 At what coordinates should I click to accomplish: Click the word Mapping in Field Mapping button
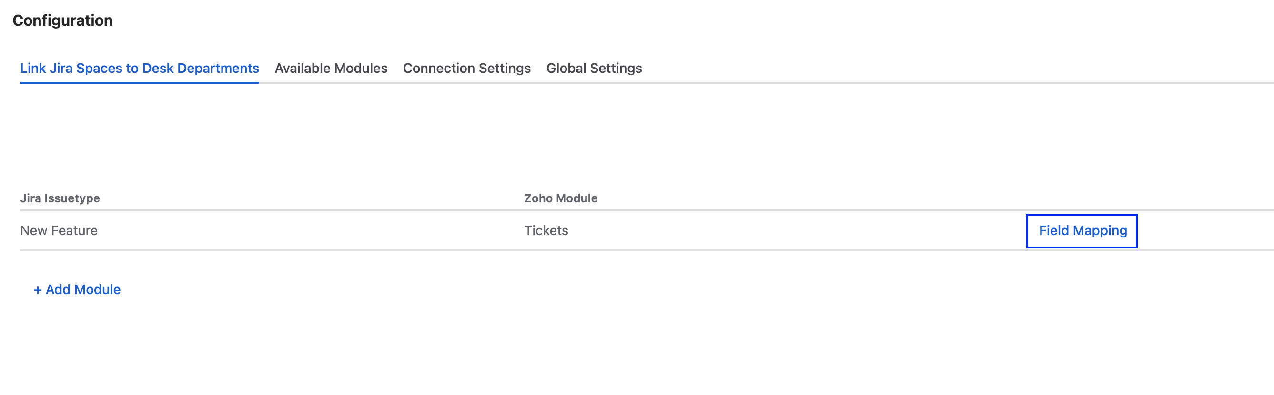point(1100,231)
